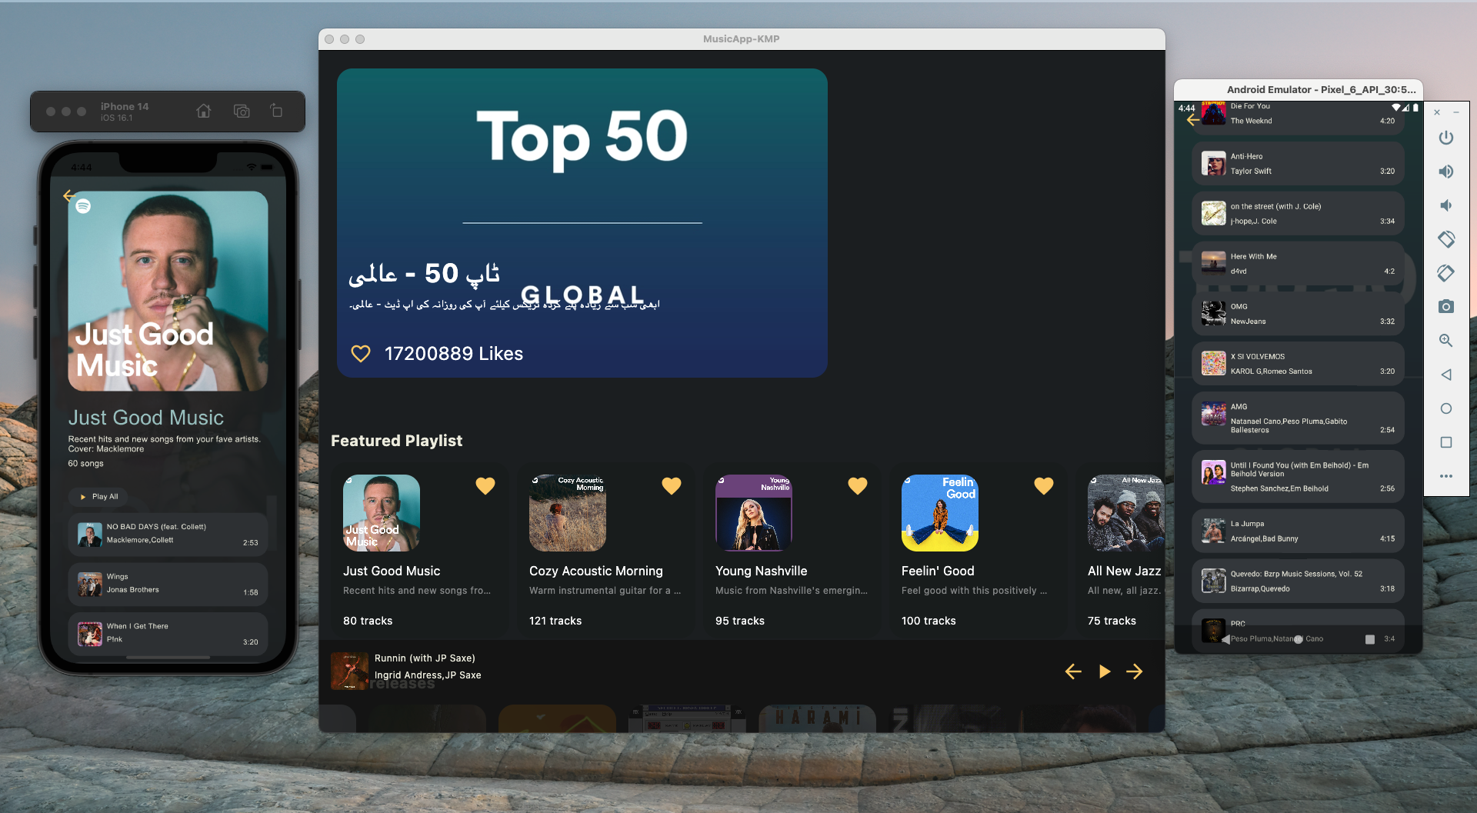Unfavorite the Just Good Music playlist heart
Viewport: 1477px width, 813px height.
pyautogui.click(x=485, y=486)
